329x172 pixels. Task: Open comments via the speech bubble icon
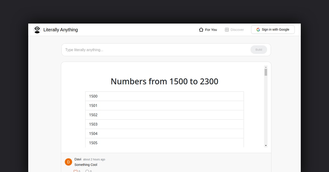pos(87,171)
